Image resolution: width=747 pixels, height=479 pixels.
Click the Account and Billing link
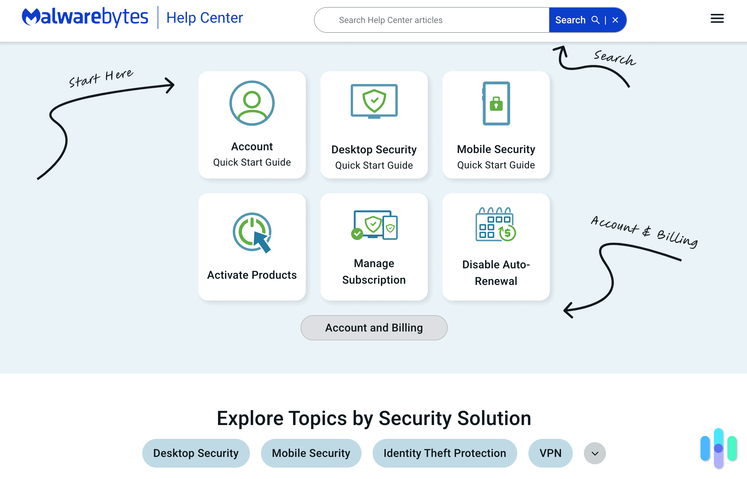tap(373, 327)
